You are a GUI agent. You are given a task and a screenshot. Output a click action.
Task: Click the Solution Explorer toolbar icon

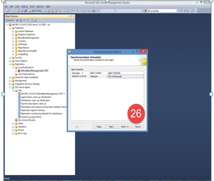[x=181, y=11]
